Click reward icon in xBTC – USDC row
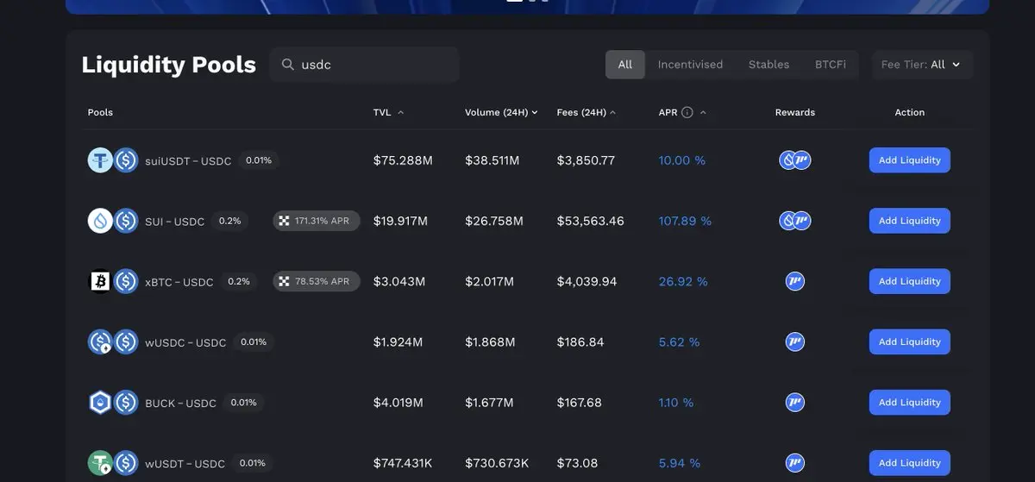1035x482 pixels. (795, 281)
